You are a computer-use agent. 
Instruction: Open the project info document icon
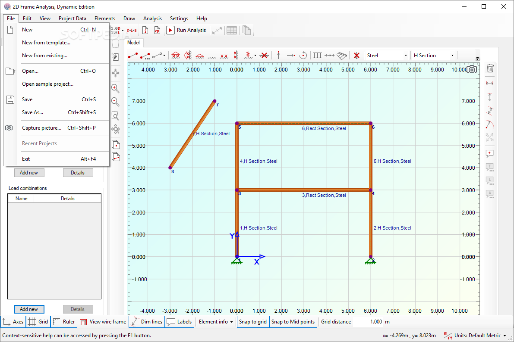pos(145,30)
